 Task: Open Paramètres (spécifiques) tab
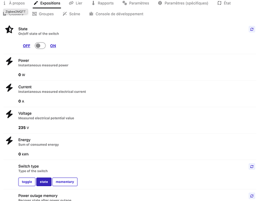click(183, 3)
